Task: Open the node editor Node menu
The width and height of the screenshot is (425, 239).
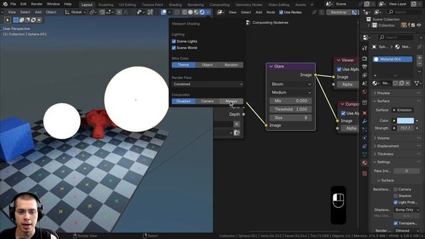Action: 270,12
